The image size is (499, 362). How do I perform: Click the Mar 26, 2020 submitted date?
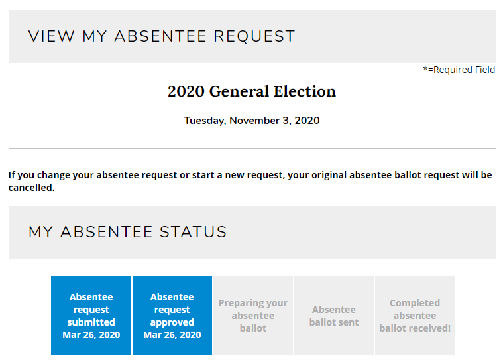(x=91, y=335)
